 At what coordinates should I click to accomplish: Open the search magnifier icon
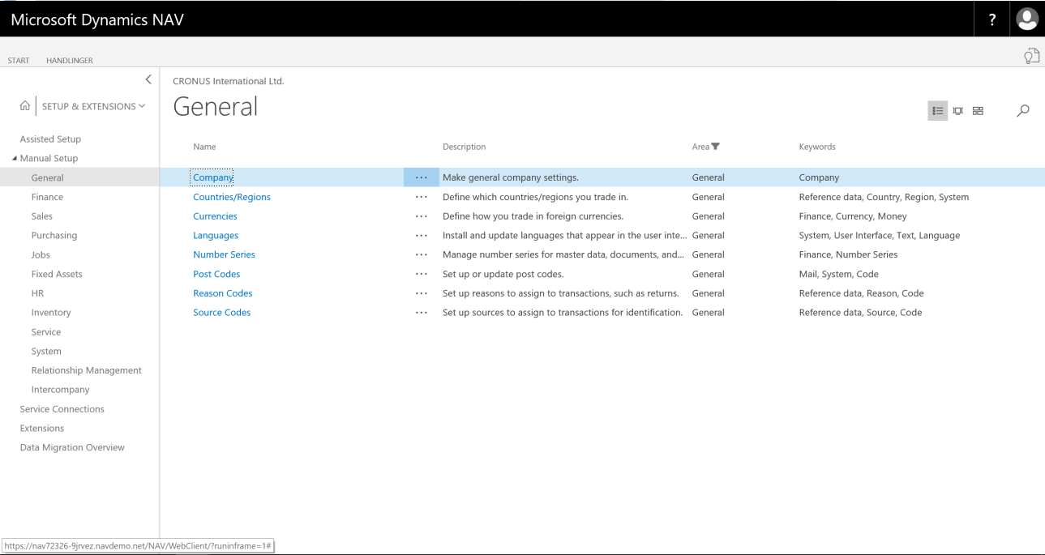pyautogui.click(x=1023, y=111)
